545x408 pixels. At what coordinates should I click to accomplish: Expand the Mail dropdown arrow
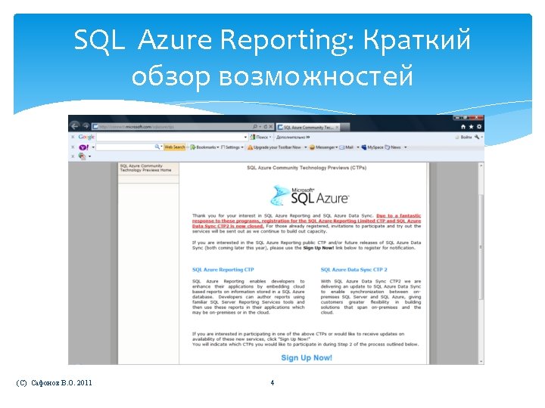click(358, 147)
